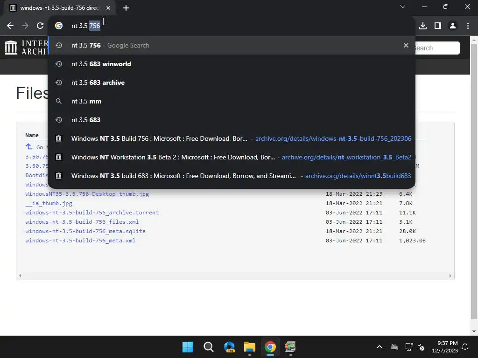Remove the 'nt 3.5 756' suggestion with X
Screen dimensions: 478x358
tap(406, 45)
